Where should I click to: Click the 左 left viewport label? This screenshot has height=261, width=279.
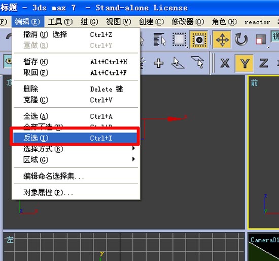pyautogui.click(x=10, y=240)
